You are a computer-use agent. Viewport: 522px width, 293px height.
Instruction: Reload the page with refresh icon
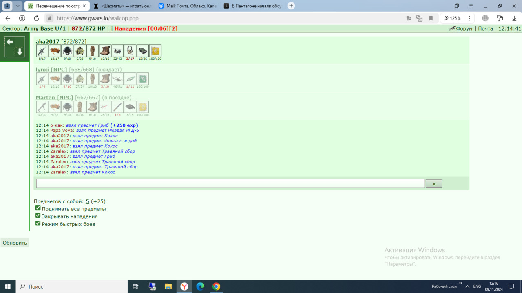[36, 18]
